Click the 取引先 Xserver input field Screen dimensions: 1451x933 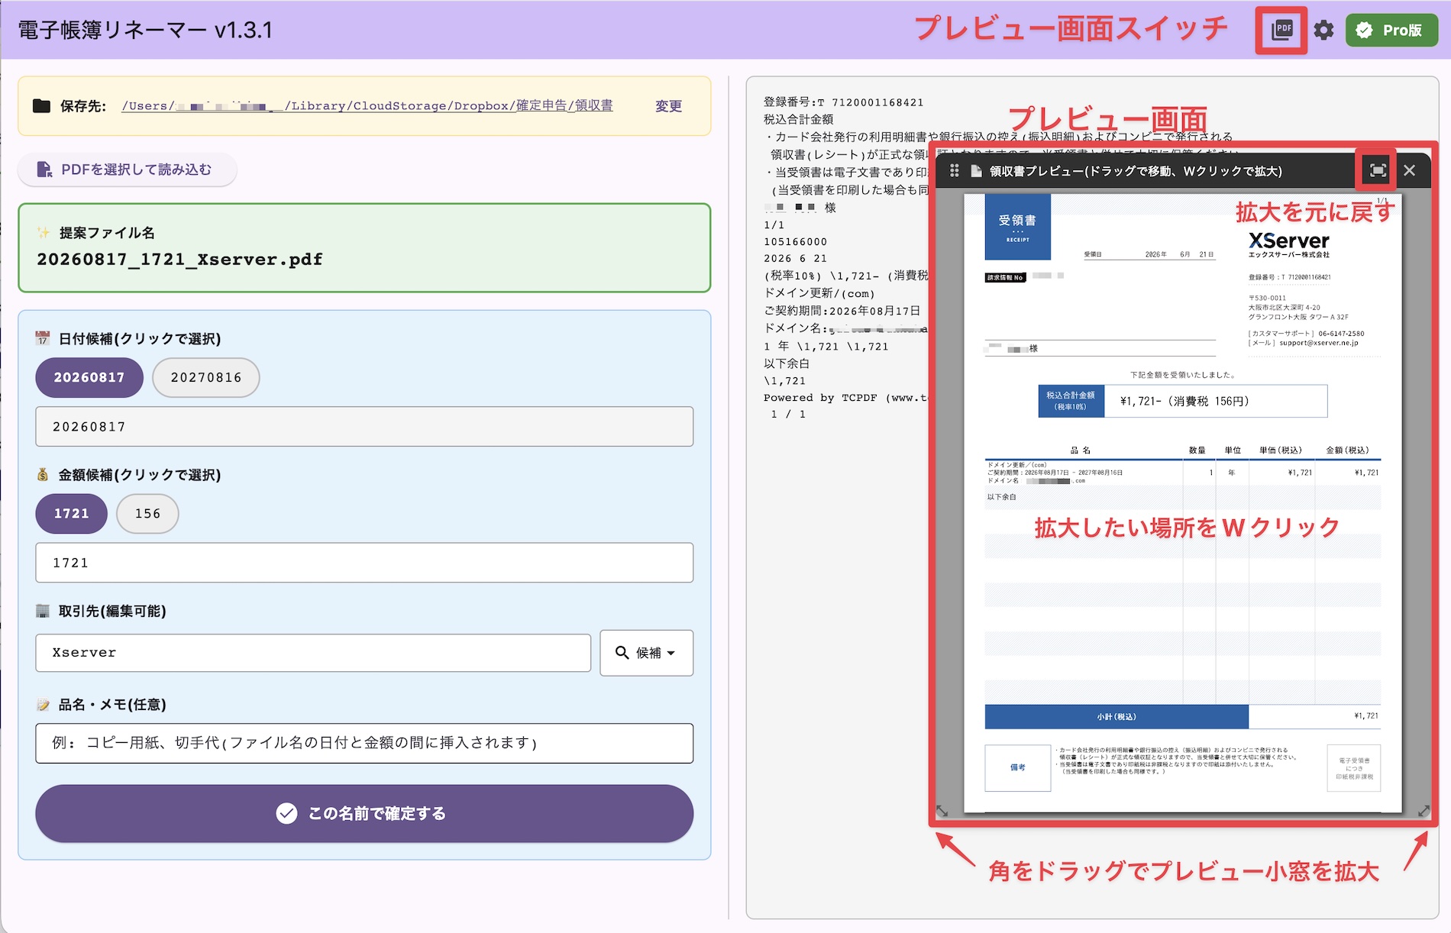pyautogui.click(x=313, y=653)
